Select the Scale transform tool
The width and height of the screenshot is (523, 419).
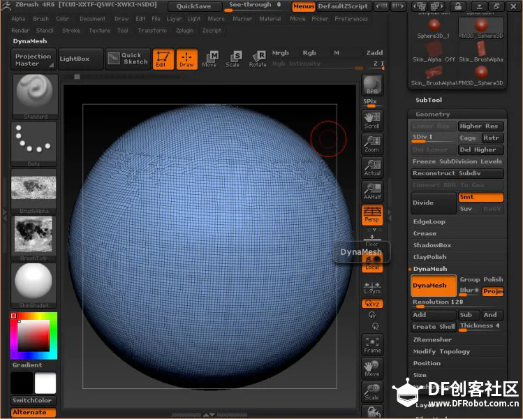[233, 59]
